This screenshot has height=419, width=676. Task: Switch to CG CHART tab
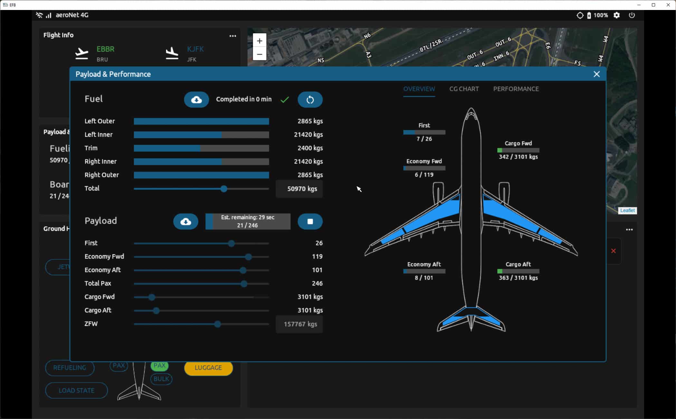coord(464,89)
